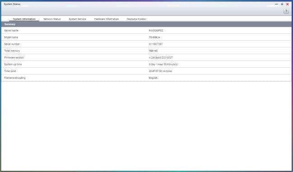This screenshot has width=293, height=172.
Task: Click the Total memory value in MB
Action: [153, 51]
